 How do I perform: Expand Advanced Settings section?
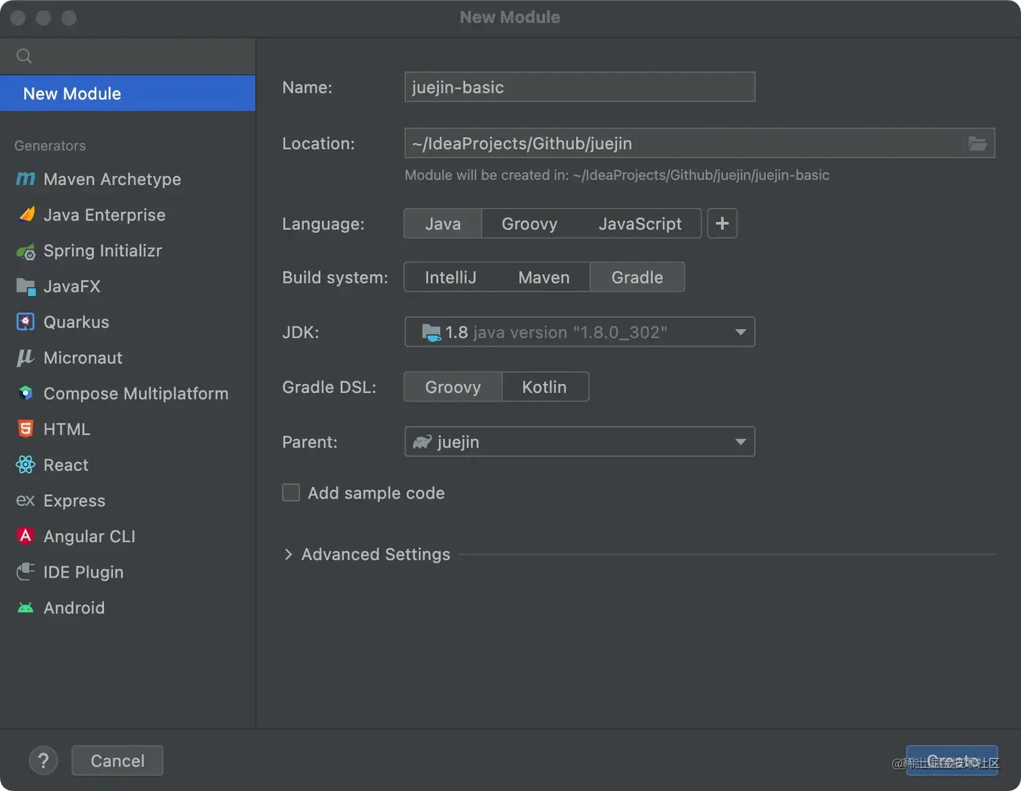pos(288,554)
